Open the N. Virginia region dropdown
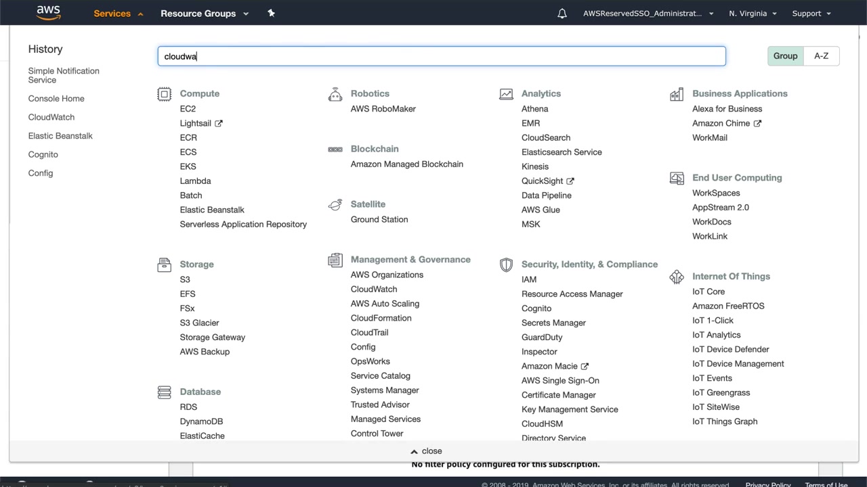 (753, 14)
